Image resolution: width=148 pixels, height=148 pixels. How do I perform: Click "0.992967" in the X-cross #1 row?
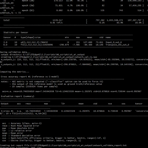pyautogui.click(x=126, y=111)
